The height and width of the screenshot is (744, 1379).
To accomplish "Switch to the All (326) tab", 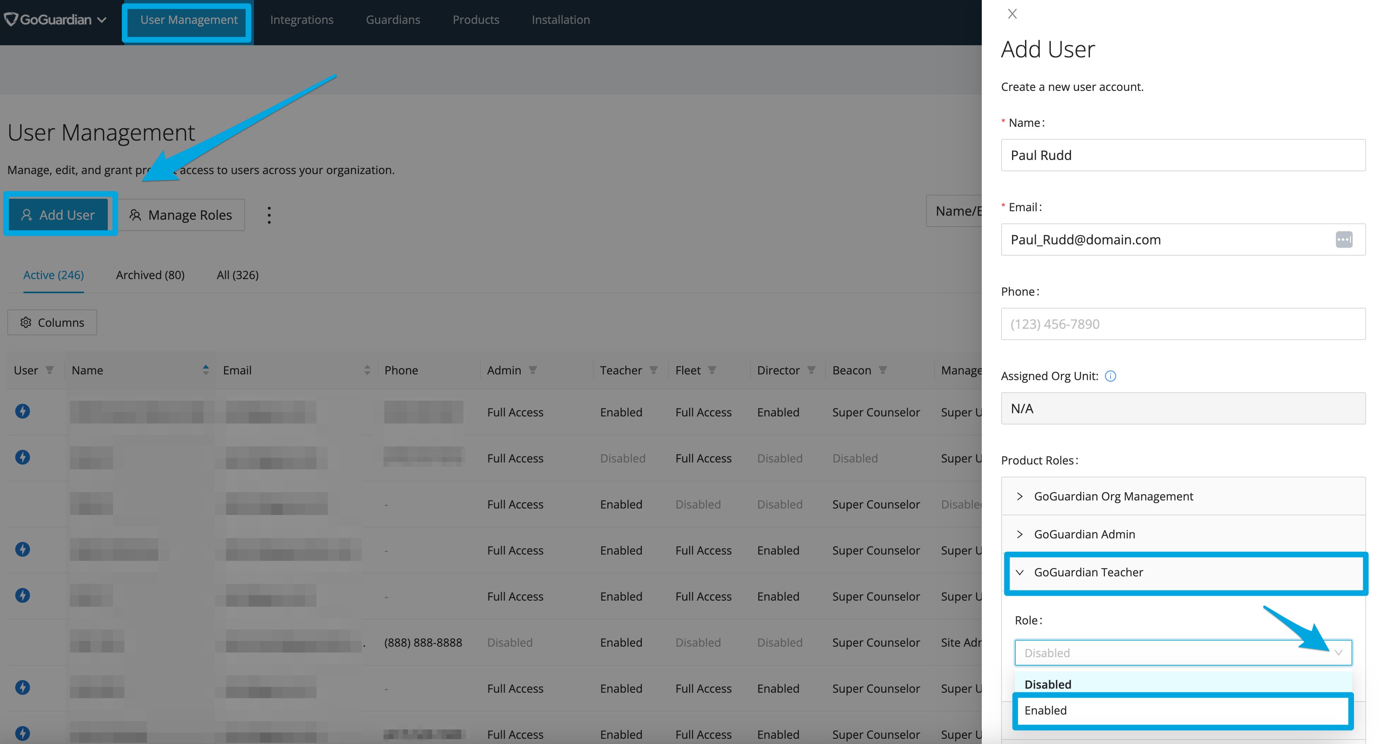I will 238,275.
